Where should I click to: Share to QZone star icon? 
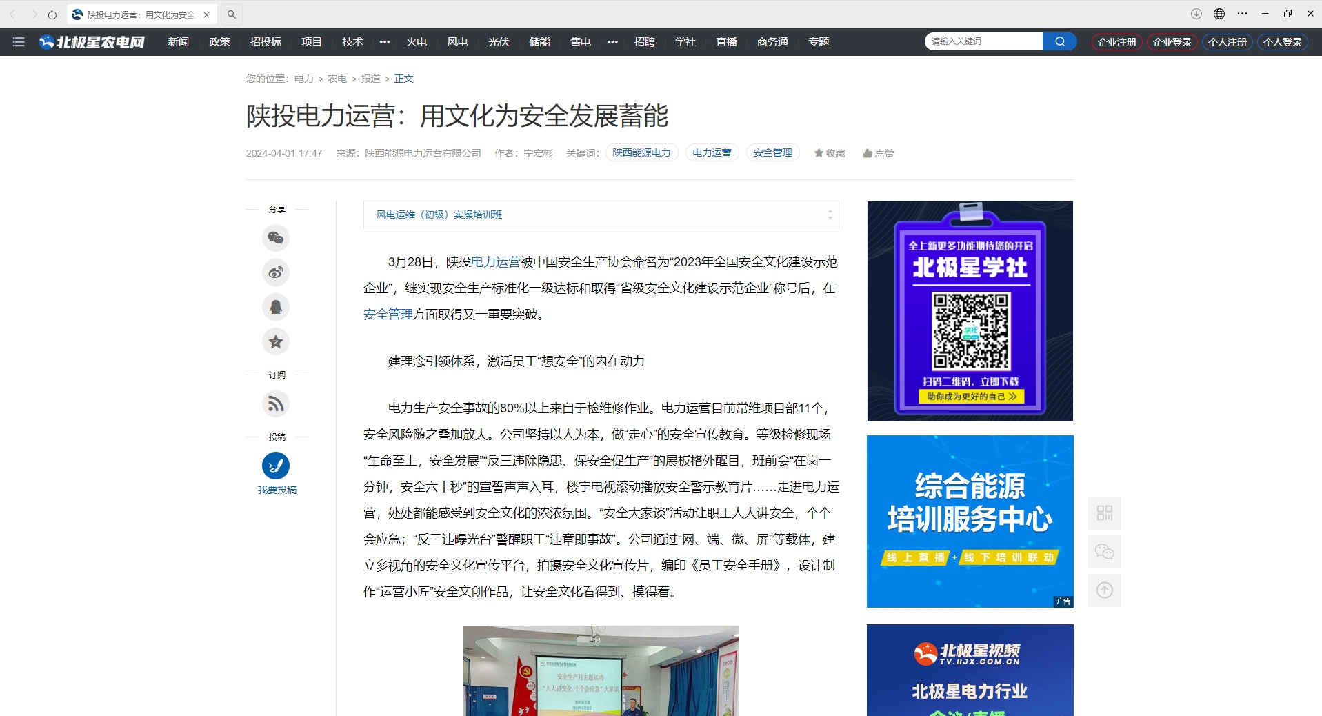point(275,341)
